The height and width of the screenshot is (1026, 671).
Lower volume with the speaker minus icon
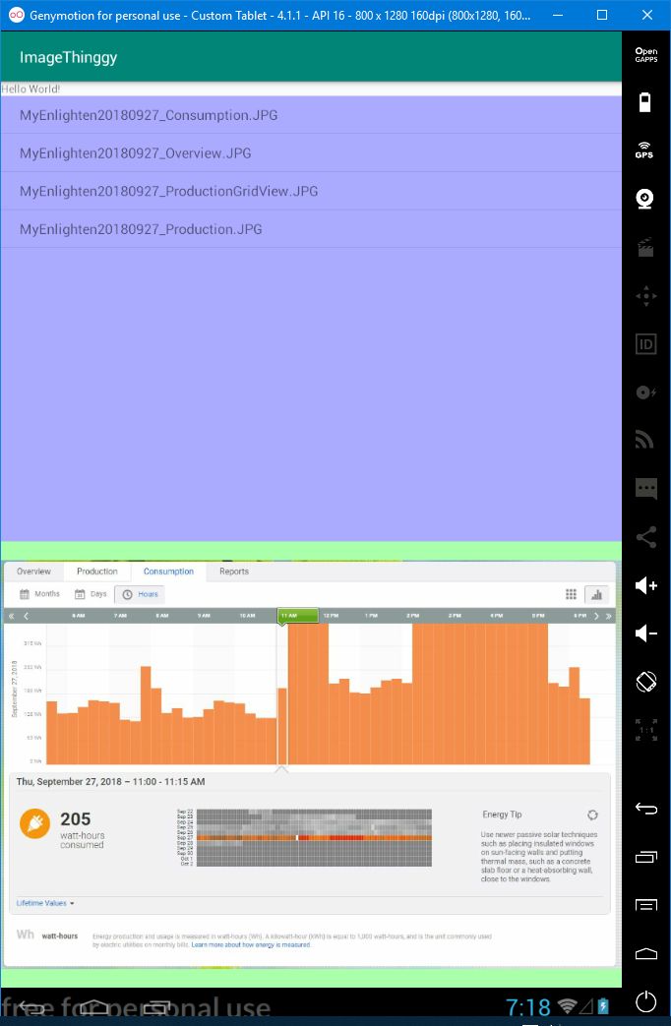pyautogui.click(x=645, y=634)
